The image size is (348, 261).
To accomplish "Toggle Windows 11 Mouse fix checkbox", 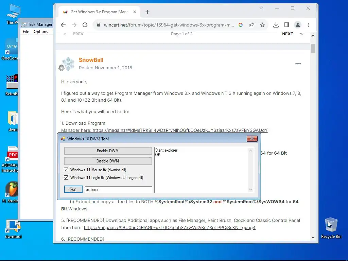I will (66, 170).
